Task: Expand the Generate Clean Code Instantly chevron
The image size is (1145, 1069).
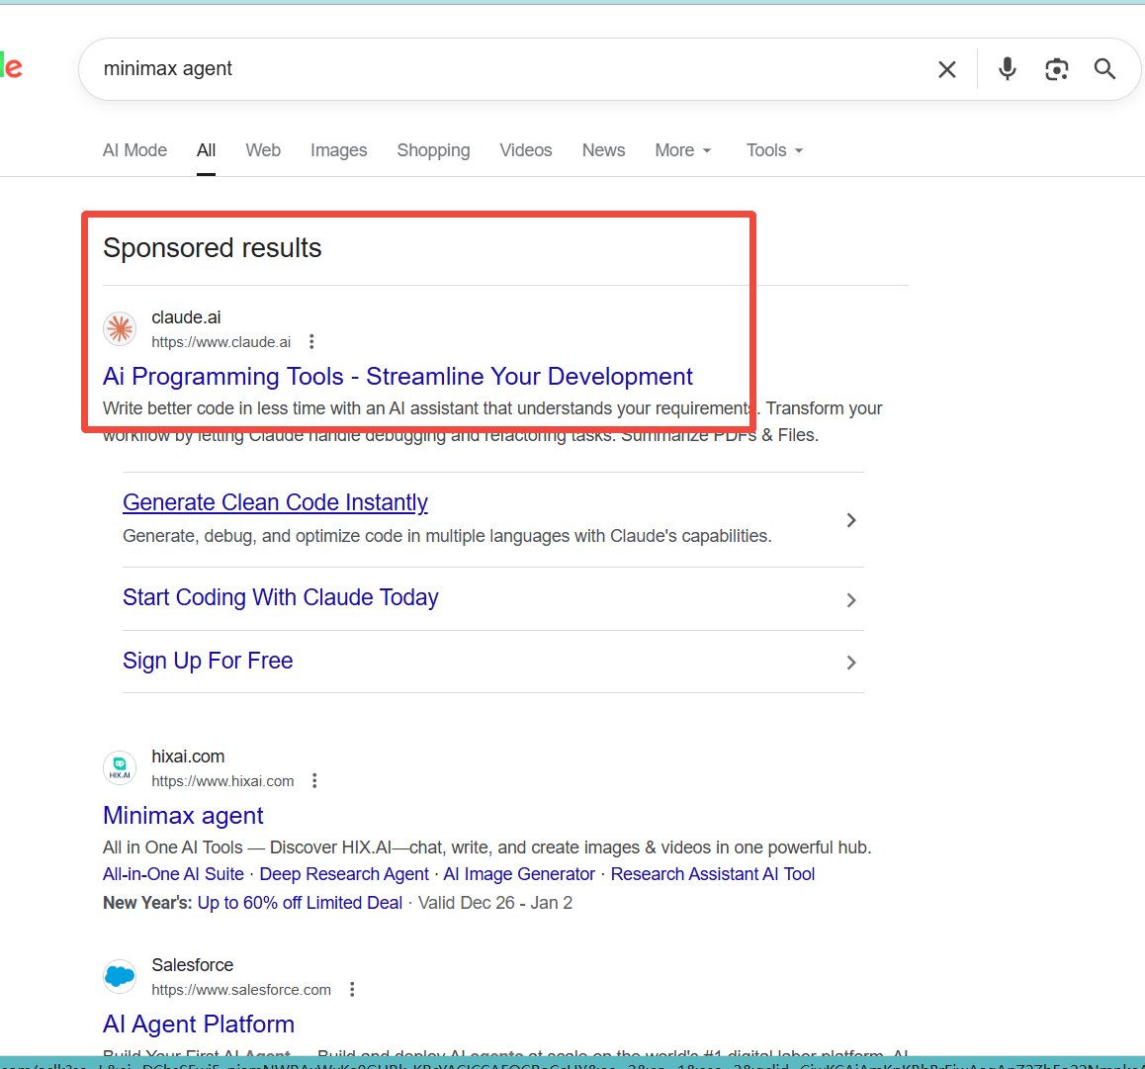Action: point(850,520)
